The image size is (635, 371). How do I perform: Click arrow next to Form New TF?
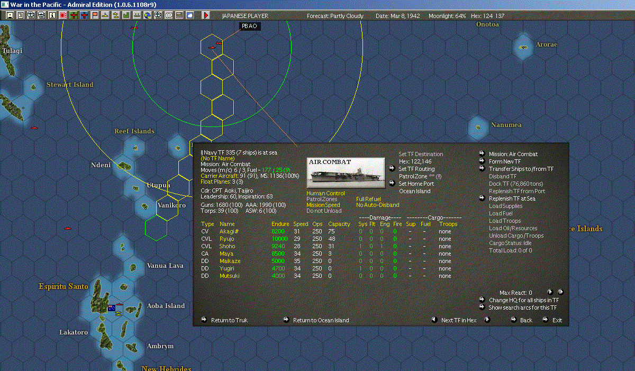coord(482,161)
